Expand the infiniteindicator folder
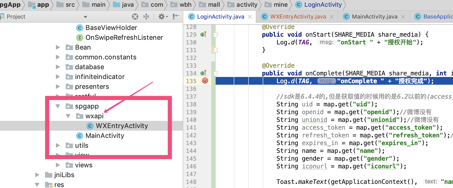453x188 pixels. tap(58, 77)
